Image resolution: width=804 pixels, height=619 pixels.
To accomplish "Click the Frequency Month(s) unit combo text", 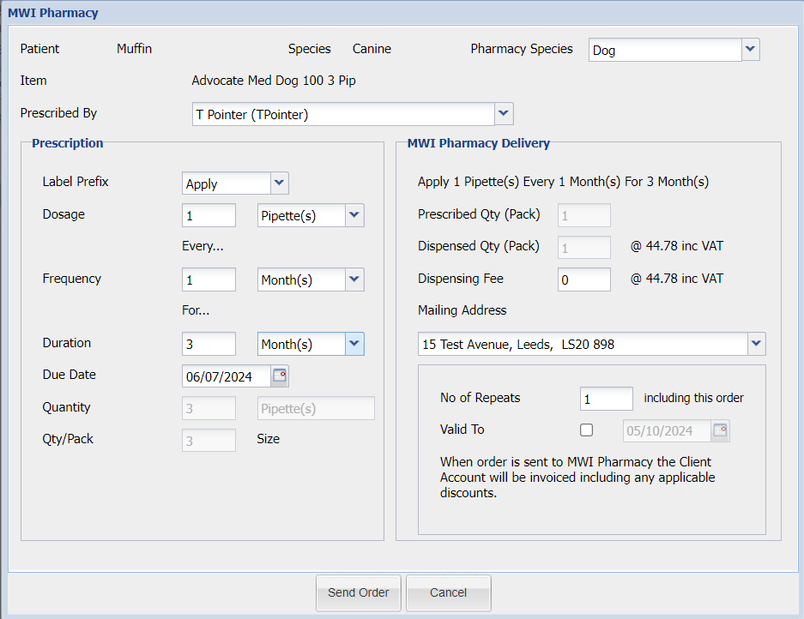I will [x=301, y=279].
